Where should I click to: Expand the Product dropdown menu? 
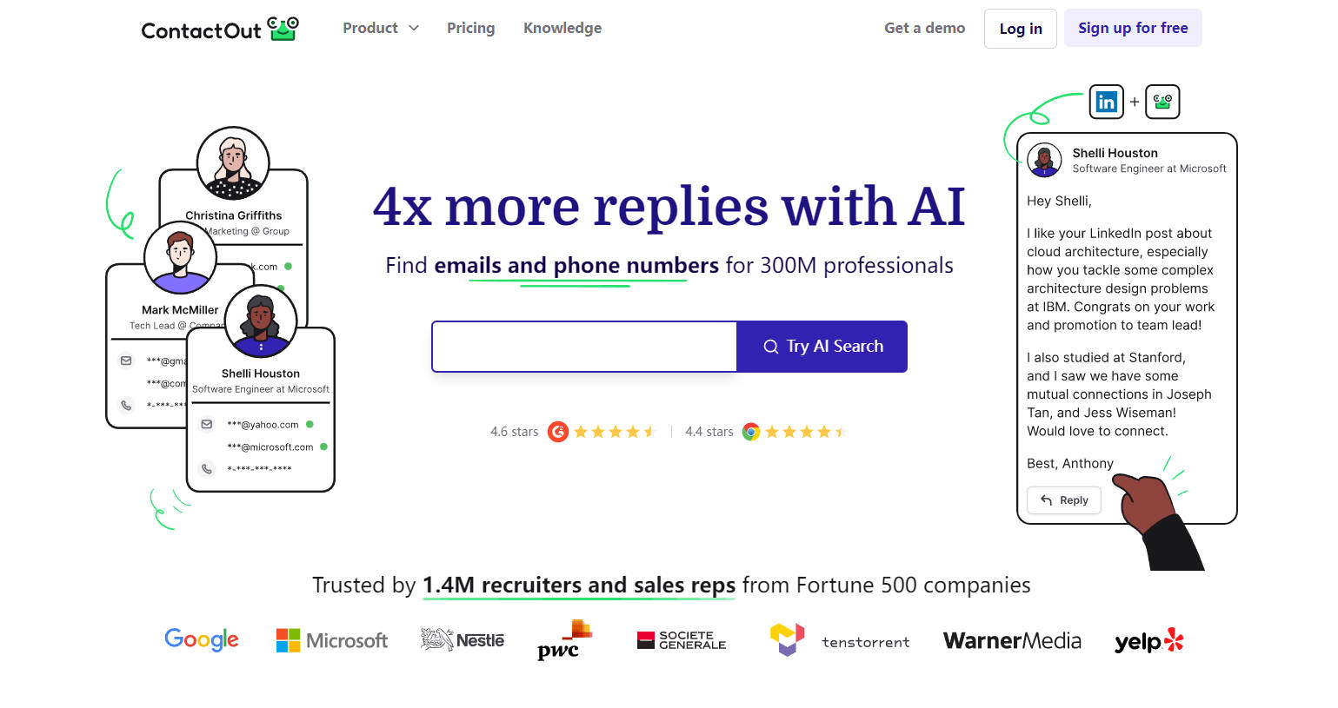click(x=381, y=28)
